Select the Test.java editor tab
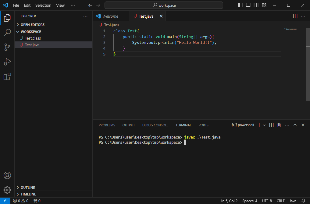Viewport: 310px width, 204px height. 147,16
